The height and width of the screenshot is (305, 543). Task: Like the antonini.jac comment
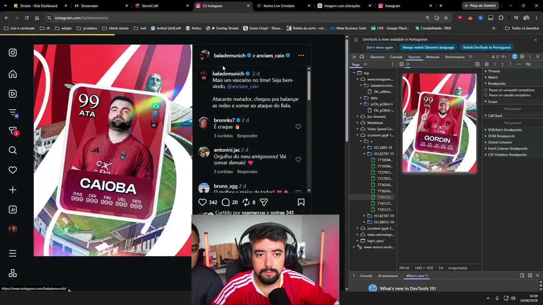pyautogui.click(x=298, y=159)
